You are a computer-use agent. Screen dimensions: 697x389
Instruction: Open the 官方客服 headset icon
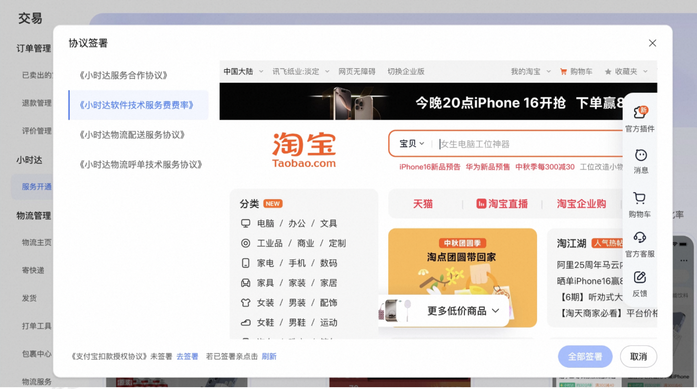click(x=640, y=237)
